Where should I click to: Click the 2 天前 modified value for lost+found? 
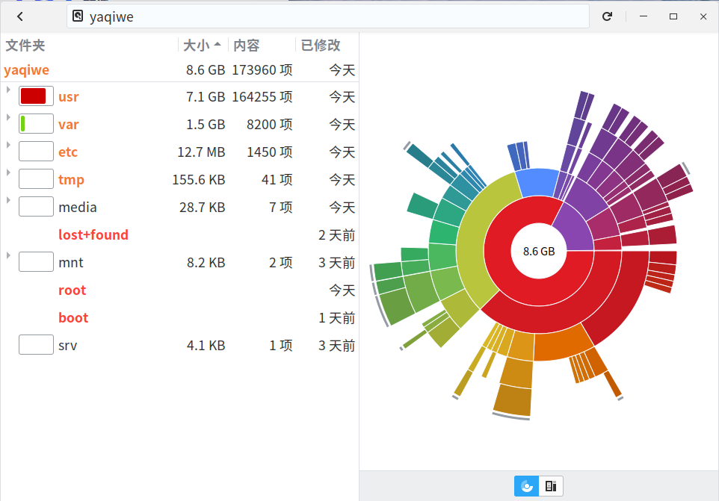pyautogui.click(x=336, y=235)
